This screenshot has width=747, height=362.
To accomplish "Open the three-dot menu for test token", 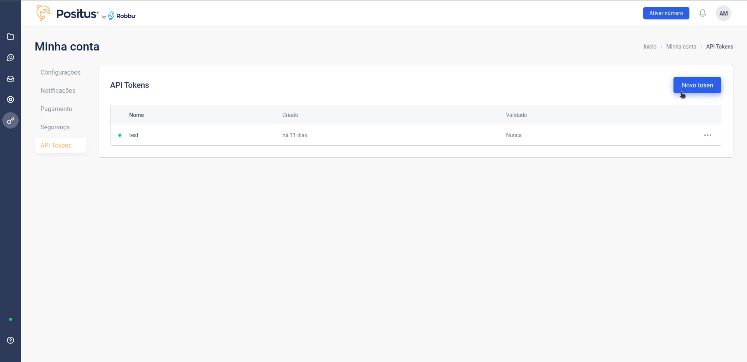I will coord(708,135).
